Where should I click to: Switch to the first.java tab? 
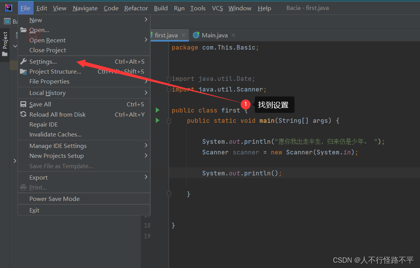166,35
